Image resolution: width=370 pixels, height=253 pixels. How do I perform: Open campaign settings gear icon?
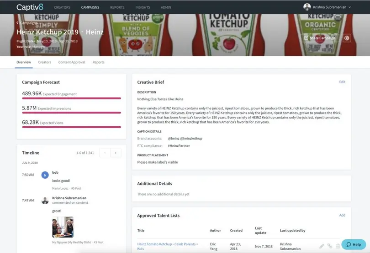(347, 38)
